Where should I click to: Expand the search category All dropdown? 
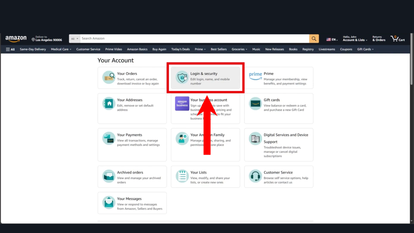pyautogui.click(x=75, y=39)
